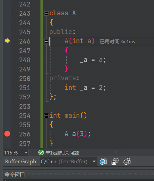Click line number 251 in the margin
This screenshot has height=181, width=154.
click(x=25, y=88)
